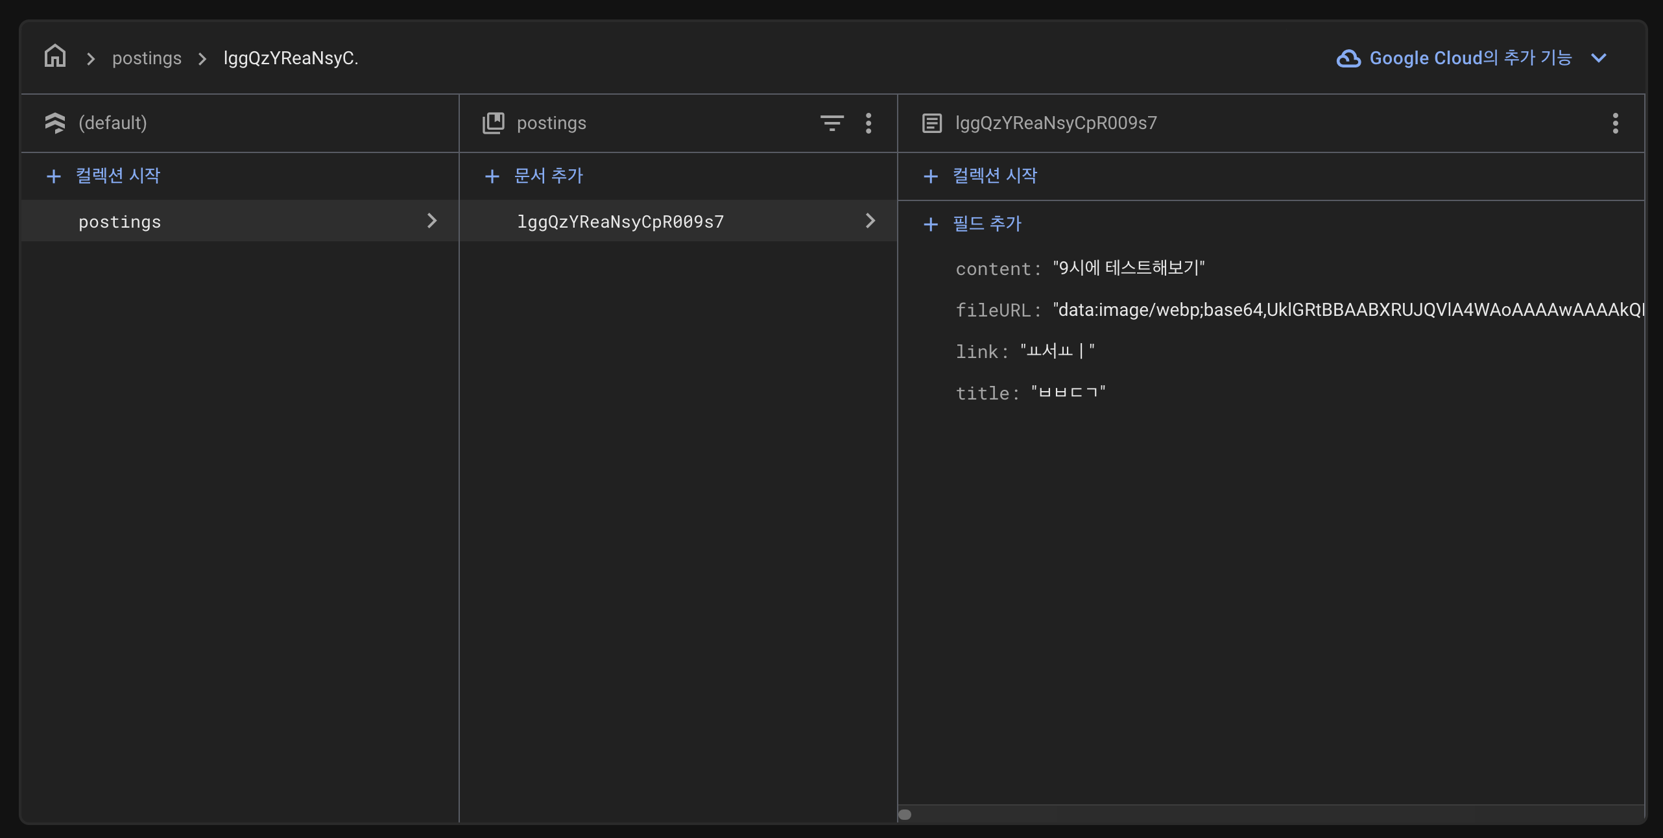Screen dimensions: 1663x838
Task: Click the home icon in breadcrumb
Action: [55, 57]
